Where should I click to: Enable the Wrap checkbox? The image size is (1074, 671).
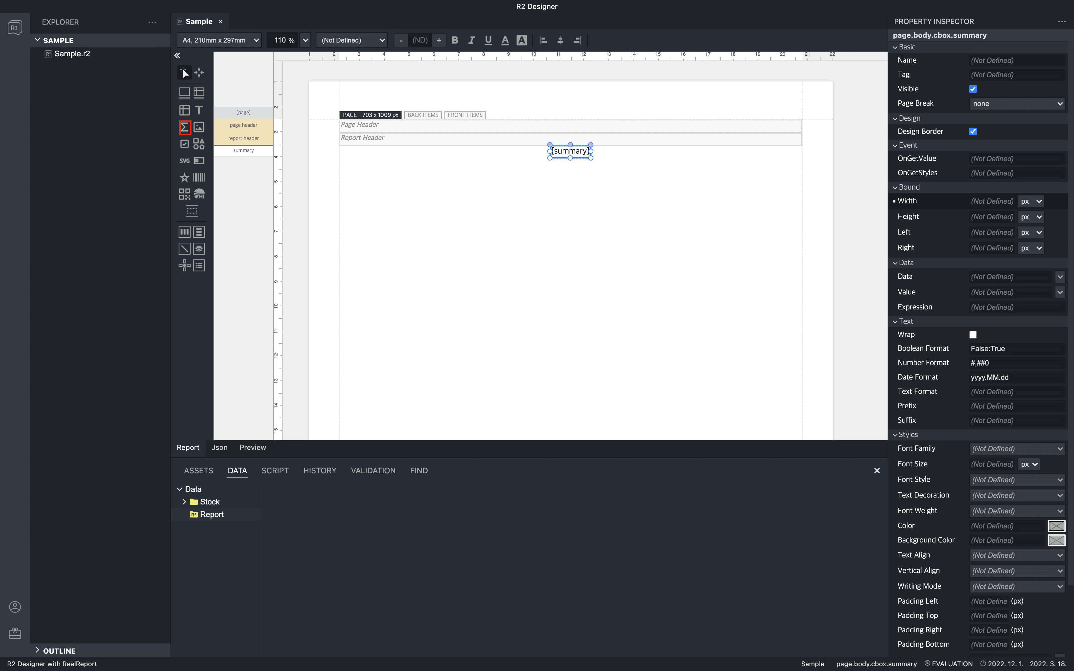tap(973, 335)
